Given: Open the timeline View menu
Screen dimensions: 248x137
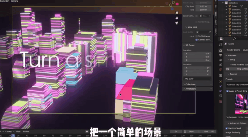Looking at the screenshot, I should coord(18,131).
